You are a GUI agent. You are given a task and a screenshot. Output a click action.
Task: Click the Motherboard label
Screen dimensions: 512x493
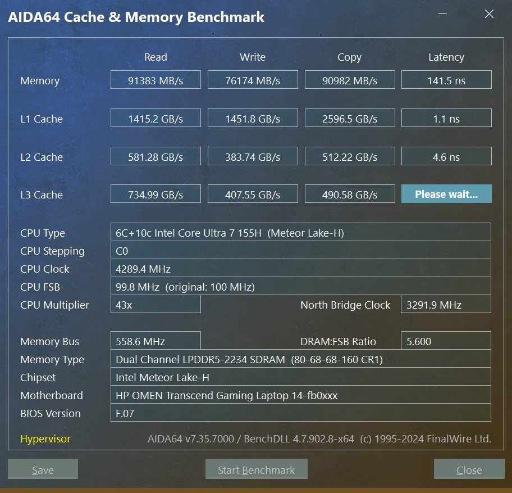click(x=52, y=396)
